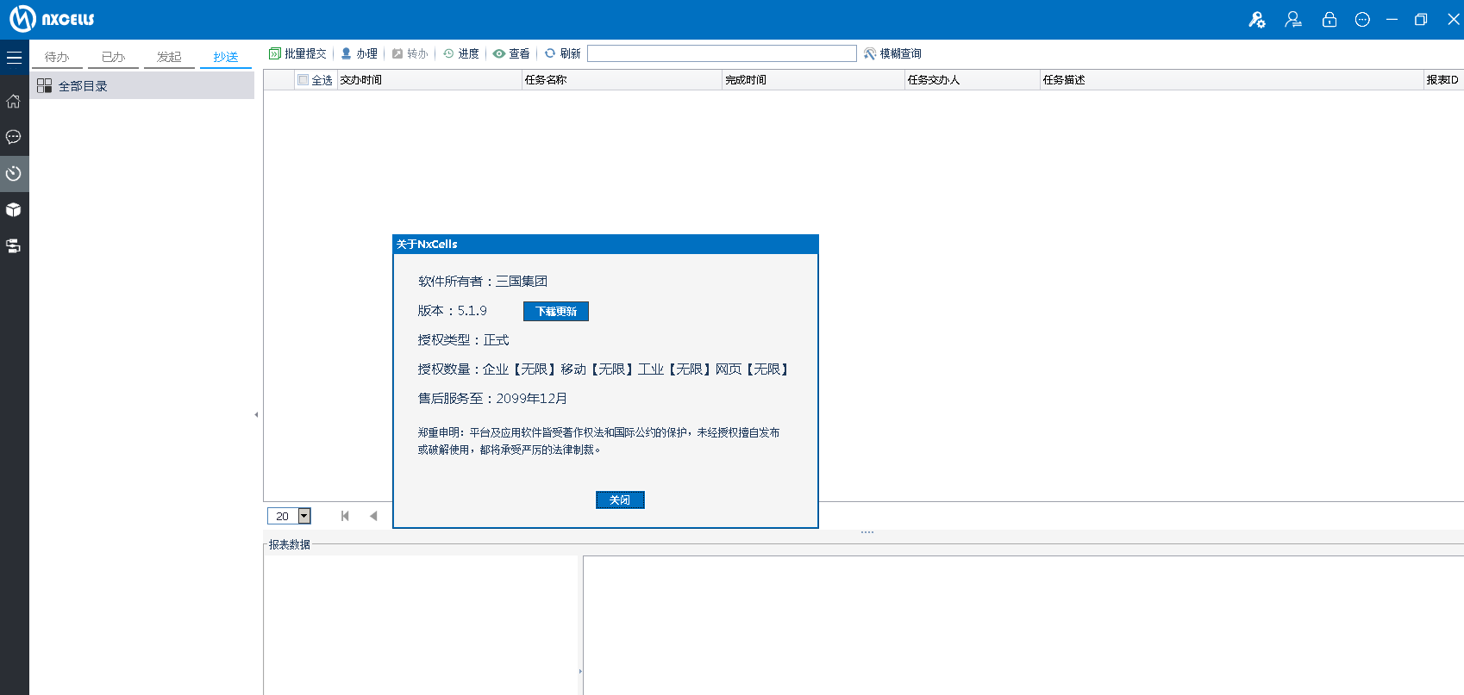Sort by 任务描述 column header
The image size is (1464, 695).
point(1232,80)
